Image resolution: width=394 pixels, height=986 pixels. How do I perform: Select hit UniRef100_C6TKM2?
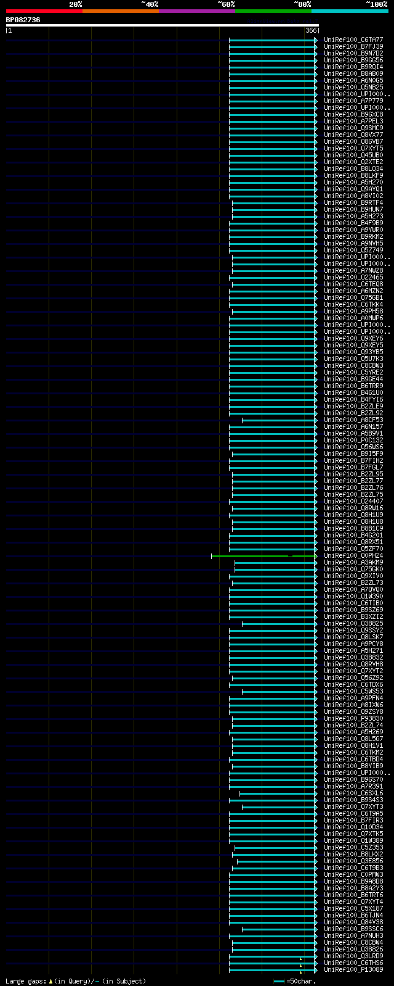coord(353,753)
